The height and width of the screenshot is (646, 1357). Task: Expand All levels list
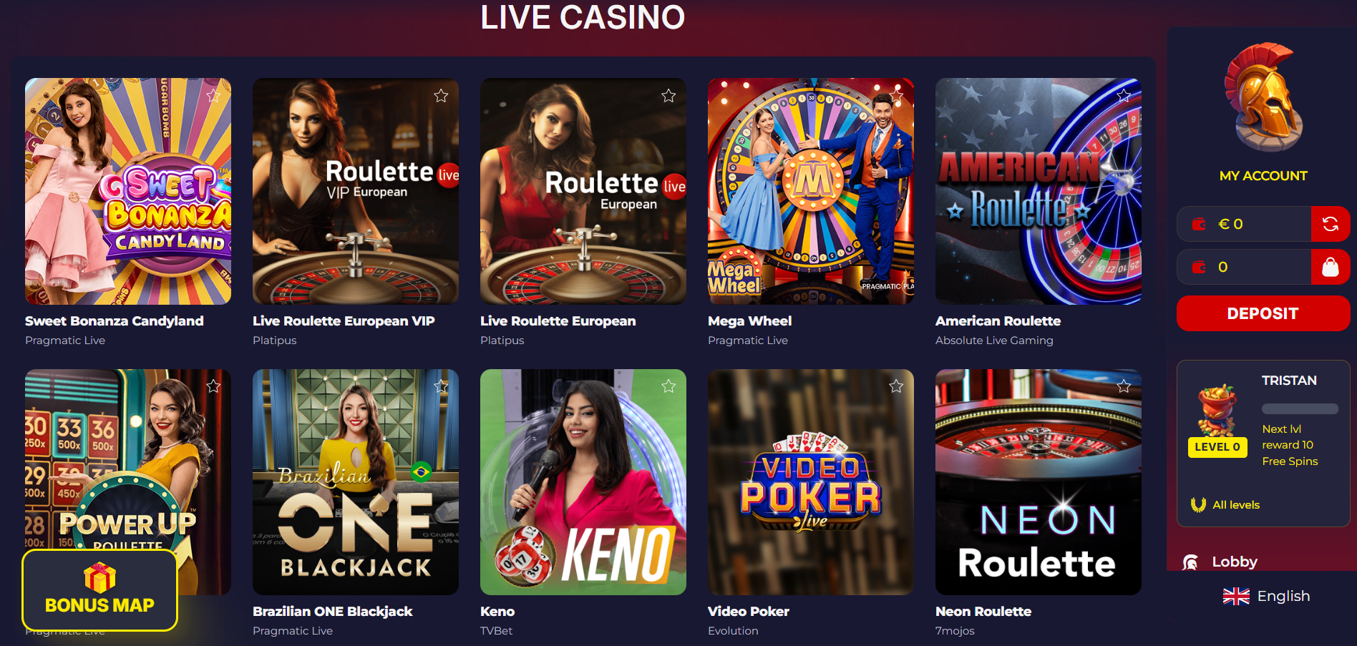tap(1225, 505)
